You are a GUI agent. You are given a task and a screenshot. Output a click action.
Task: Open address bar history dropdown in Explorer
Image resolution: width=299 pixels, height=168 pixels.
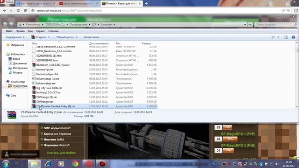coord(245,24)
